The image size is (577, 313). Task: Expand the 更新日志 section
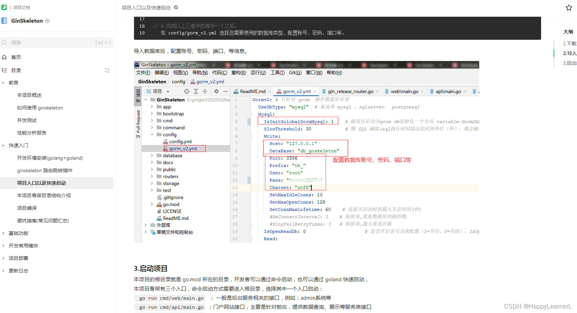3,271
